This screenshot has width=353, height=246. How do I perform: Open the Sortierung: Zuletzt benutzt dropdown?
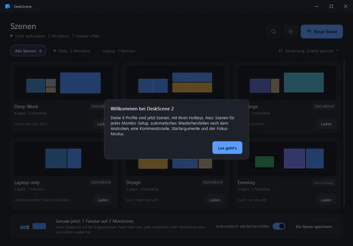tap(308, 51)
